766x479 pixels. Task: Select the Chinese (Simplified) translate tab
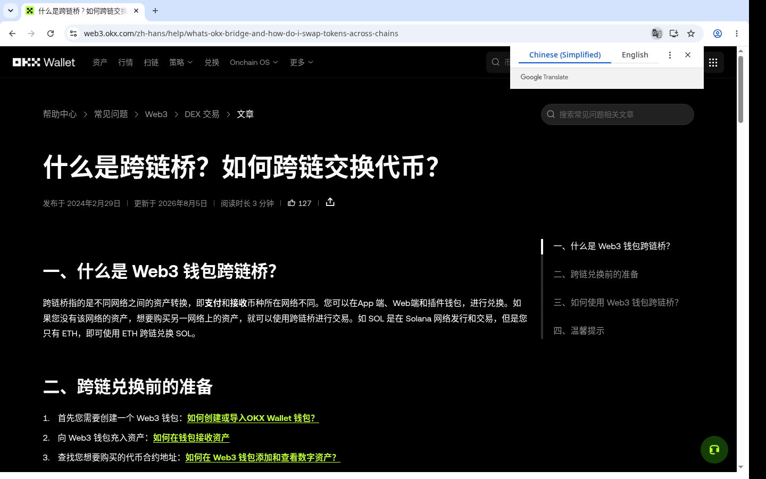[565, 55]
